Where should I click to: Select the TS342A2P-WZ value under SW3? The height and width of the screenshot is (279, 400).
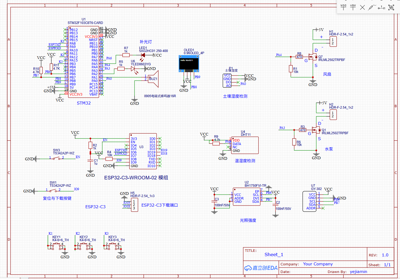pyautogui.click(x=64, y=153)
